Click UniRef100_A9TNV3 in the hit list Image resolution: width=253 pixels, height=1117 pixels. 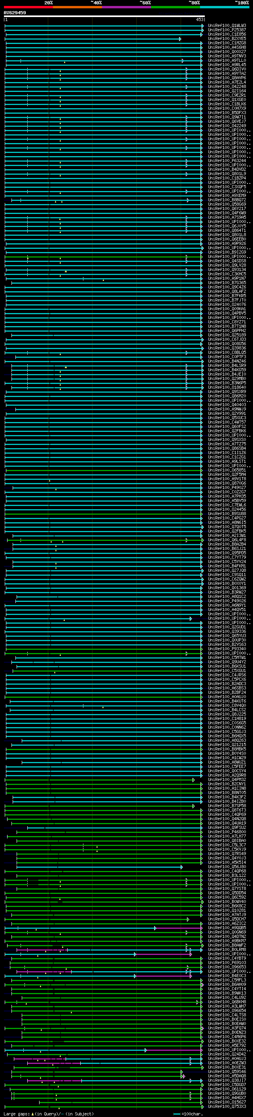click(x=227, y=56)
